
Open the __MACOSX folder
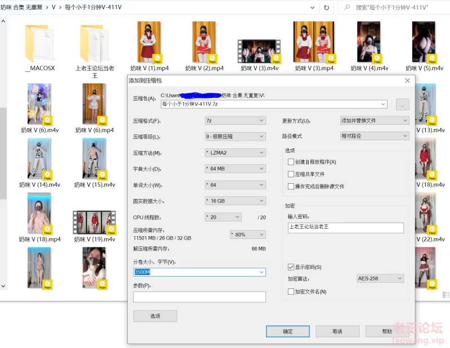tap(39, 45)
